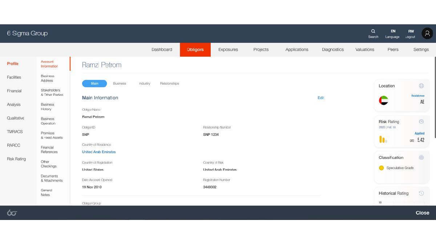This screenshot has height=245, width=436.
Task: Open the Diagnostics menu tab
Action: [x=332, y=50]
